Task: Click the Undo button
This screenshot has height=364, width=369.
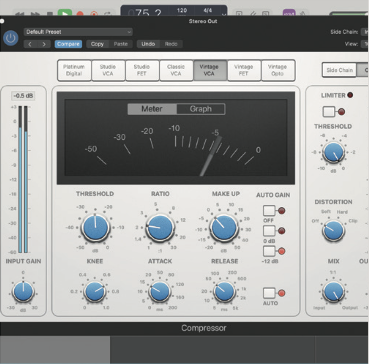Action: click(148, 44)
